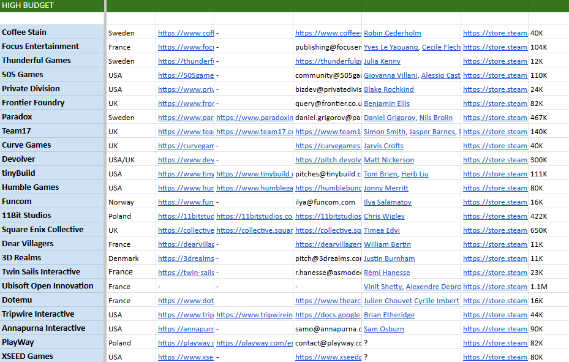
Task: Click the 505 Games website link
Action: (x=186, y=75)
